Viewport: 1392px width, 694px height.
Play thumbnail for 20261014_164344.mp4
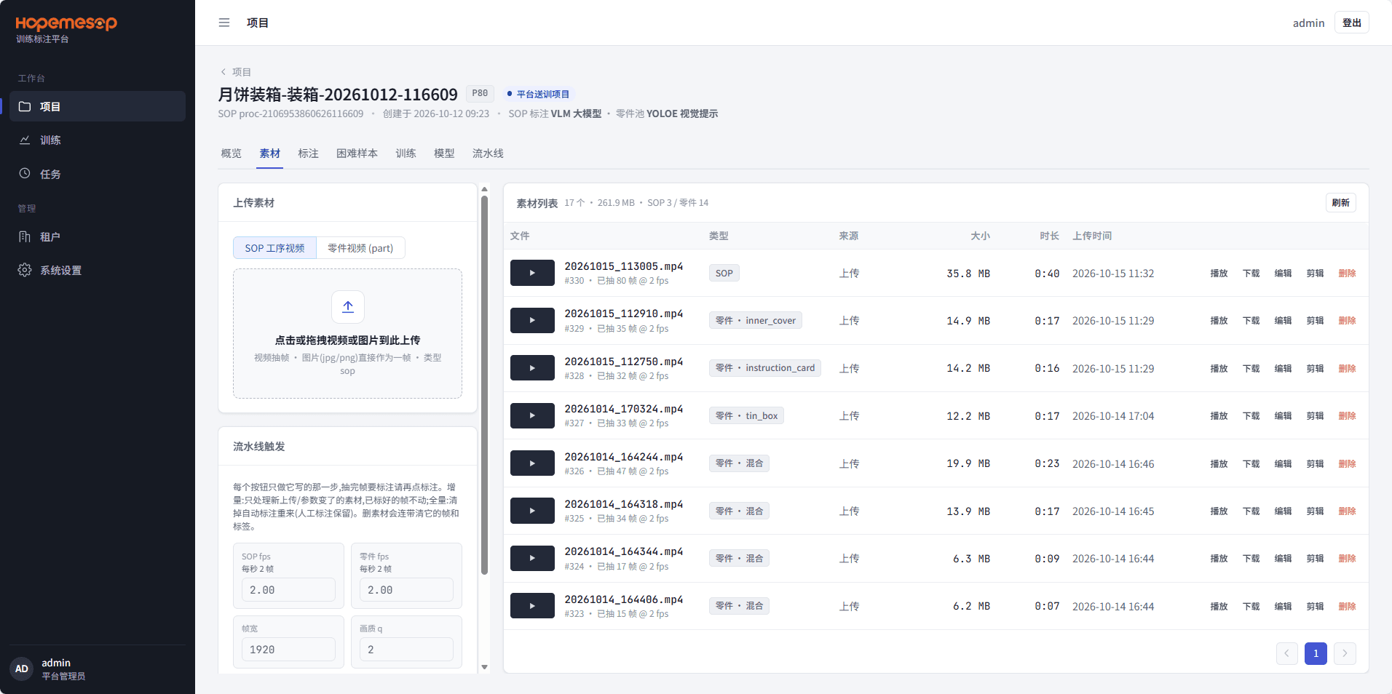tap(532, 558)
